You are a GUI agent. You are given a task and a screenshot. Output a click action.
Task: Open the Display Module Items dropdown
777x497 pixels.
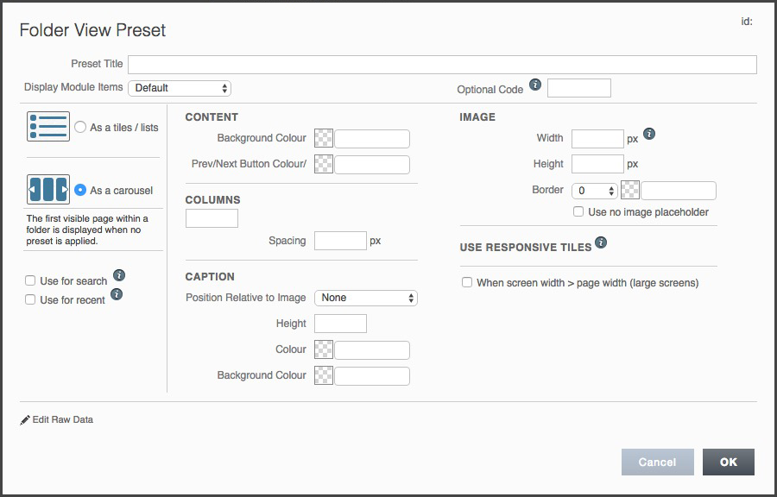(180, 88)
